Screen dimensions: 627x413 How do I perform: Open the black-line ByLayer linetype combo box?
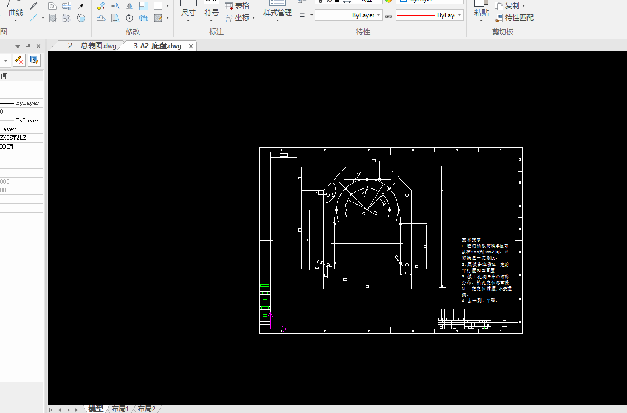[x=348, y=15]
